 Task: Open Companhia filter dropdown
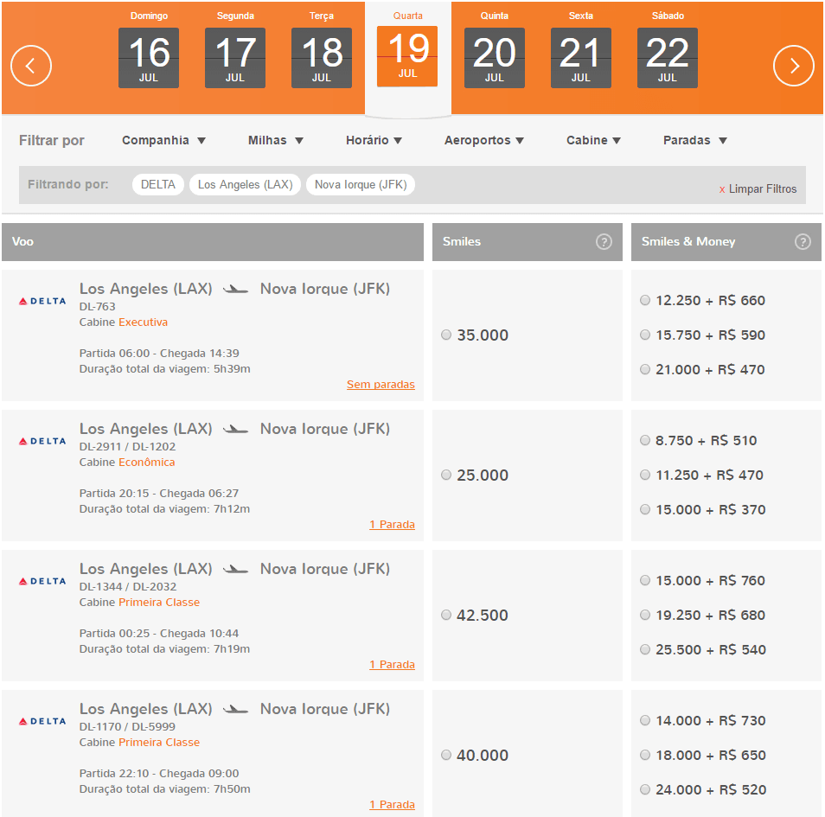[163, 140]
